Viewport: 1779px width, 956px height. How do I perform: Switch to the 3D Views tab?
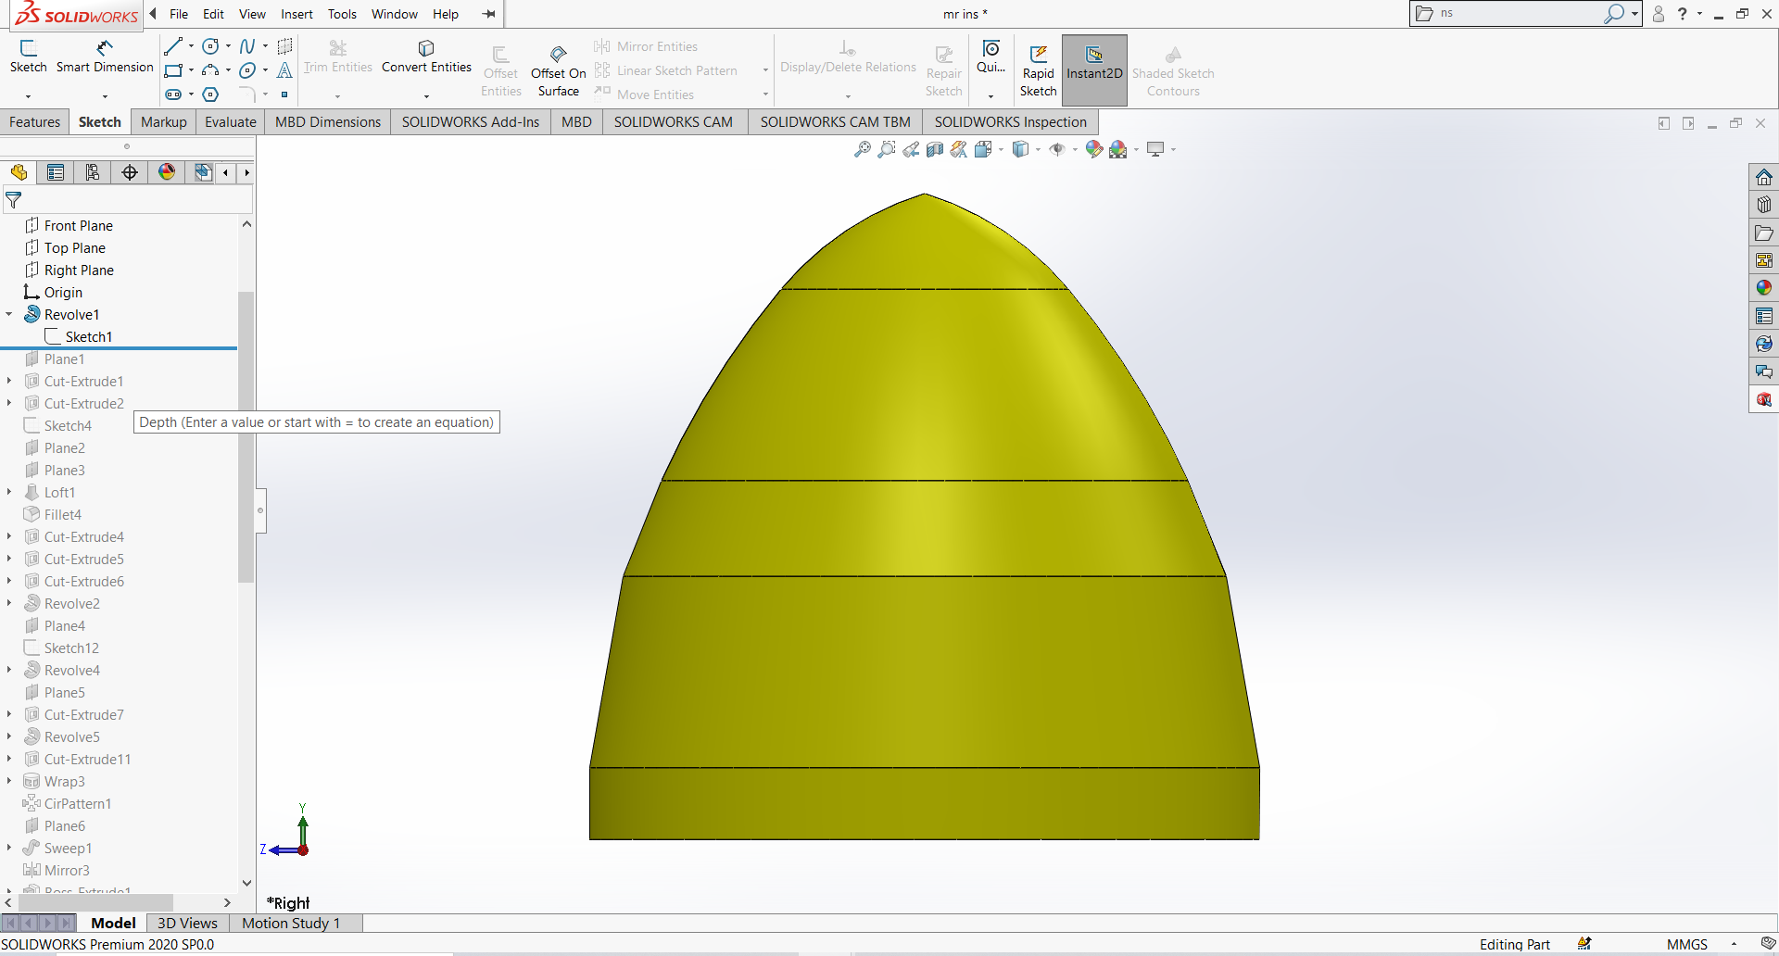tap(187, 923)
